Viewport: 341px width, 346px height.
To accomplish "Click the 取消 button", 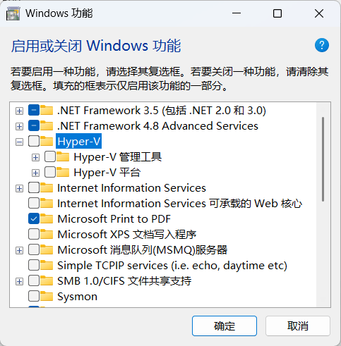I will pos(298,326).
